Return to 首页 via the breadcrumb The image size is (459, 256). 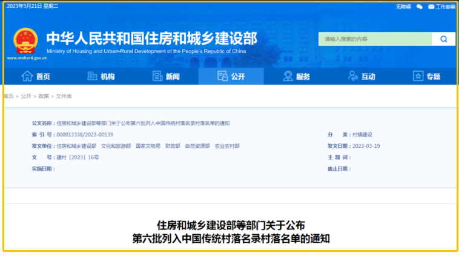8,96
